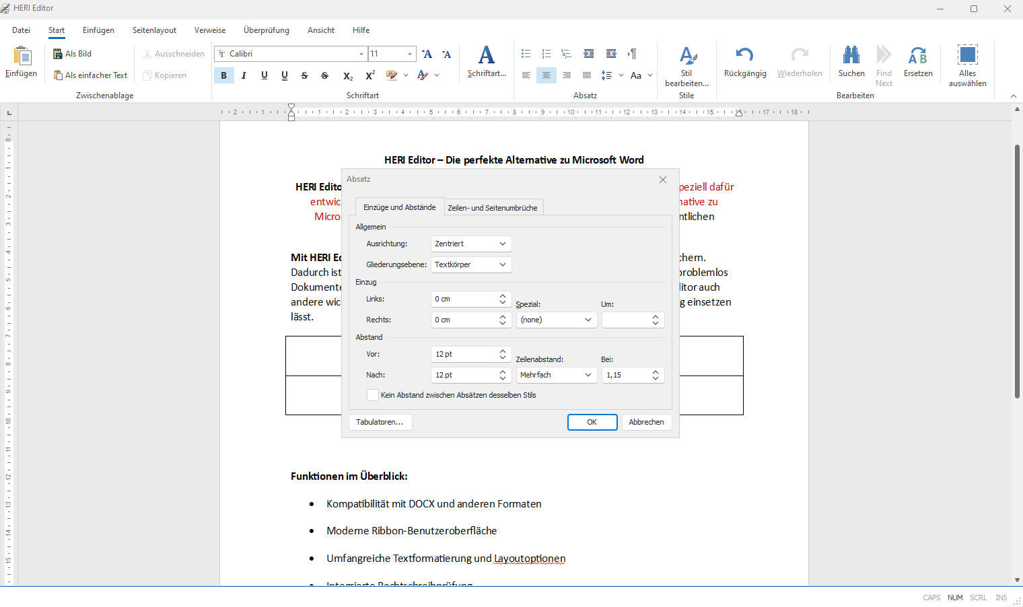The height and width of the screenshot is (607, 1023).
Task: Open the Ersetzen replace tool
Action: 918,62
